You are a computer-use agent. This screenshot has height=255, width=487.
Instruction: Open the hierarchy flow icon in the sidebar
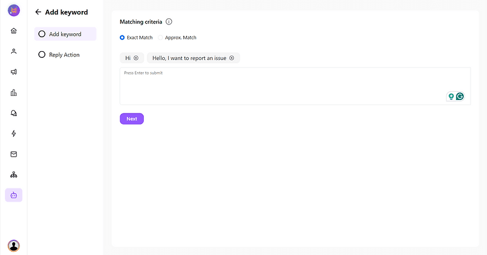[x=14, y=175]
